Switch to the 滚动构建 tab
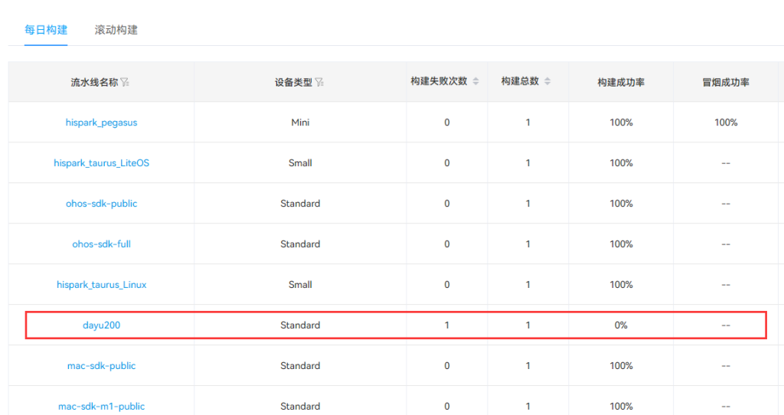This screenshot has width=784, height=415. pyautogui.click(x=116, y=30)
